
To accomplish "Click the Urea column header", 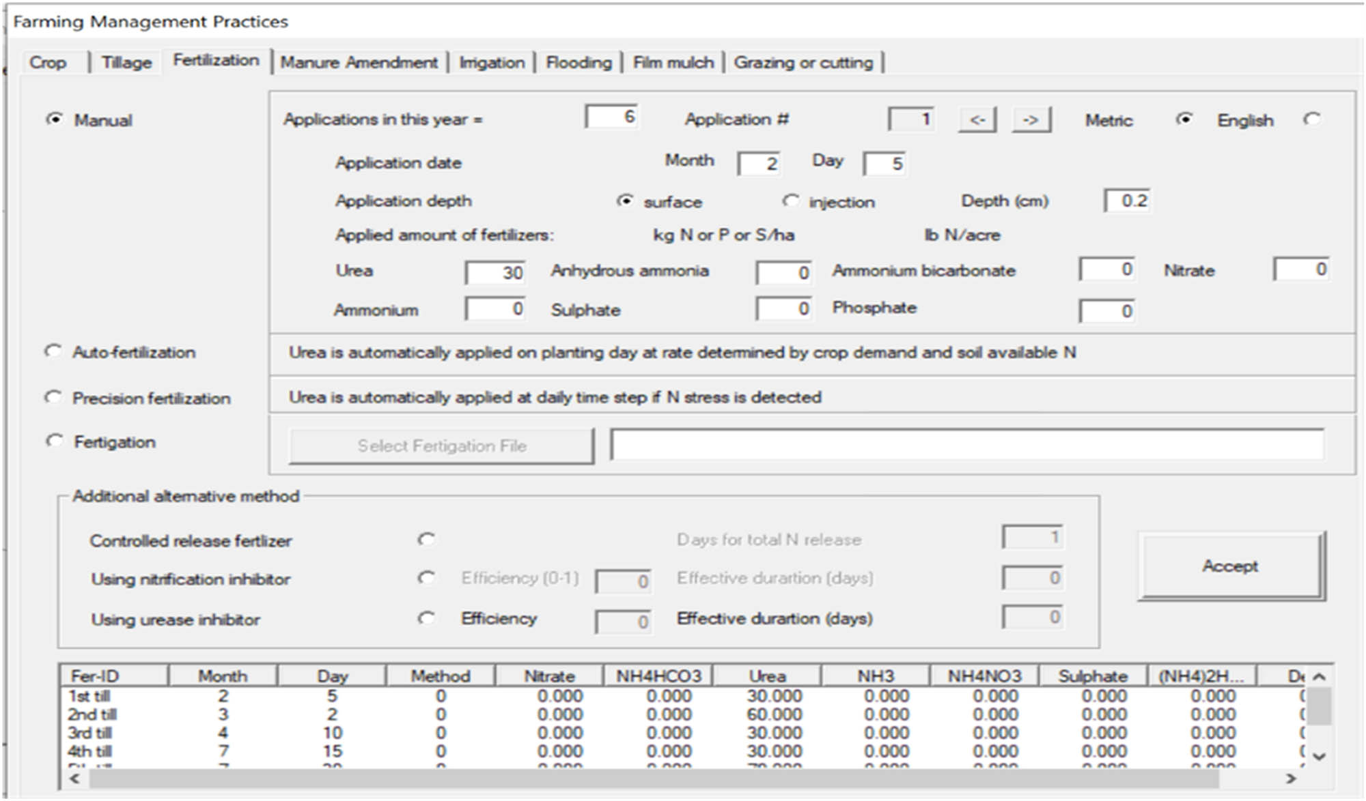I will 766,676.
